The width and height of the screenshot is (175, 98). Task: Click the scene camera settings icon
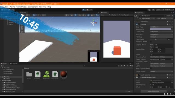[x=92, y=15]
